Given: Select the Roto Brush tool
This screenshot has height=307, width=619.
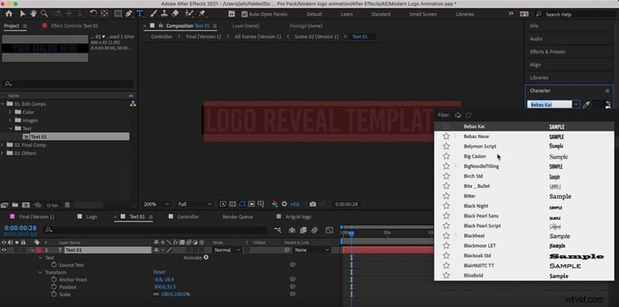Looking at the screenshot, I should pyautogui.click(x=189, y=14).
